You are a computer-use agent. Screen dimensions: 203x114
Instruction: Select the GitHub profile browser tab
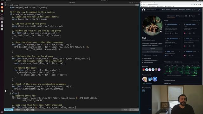[147, 3]
